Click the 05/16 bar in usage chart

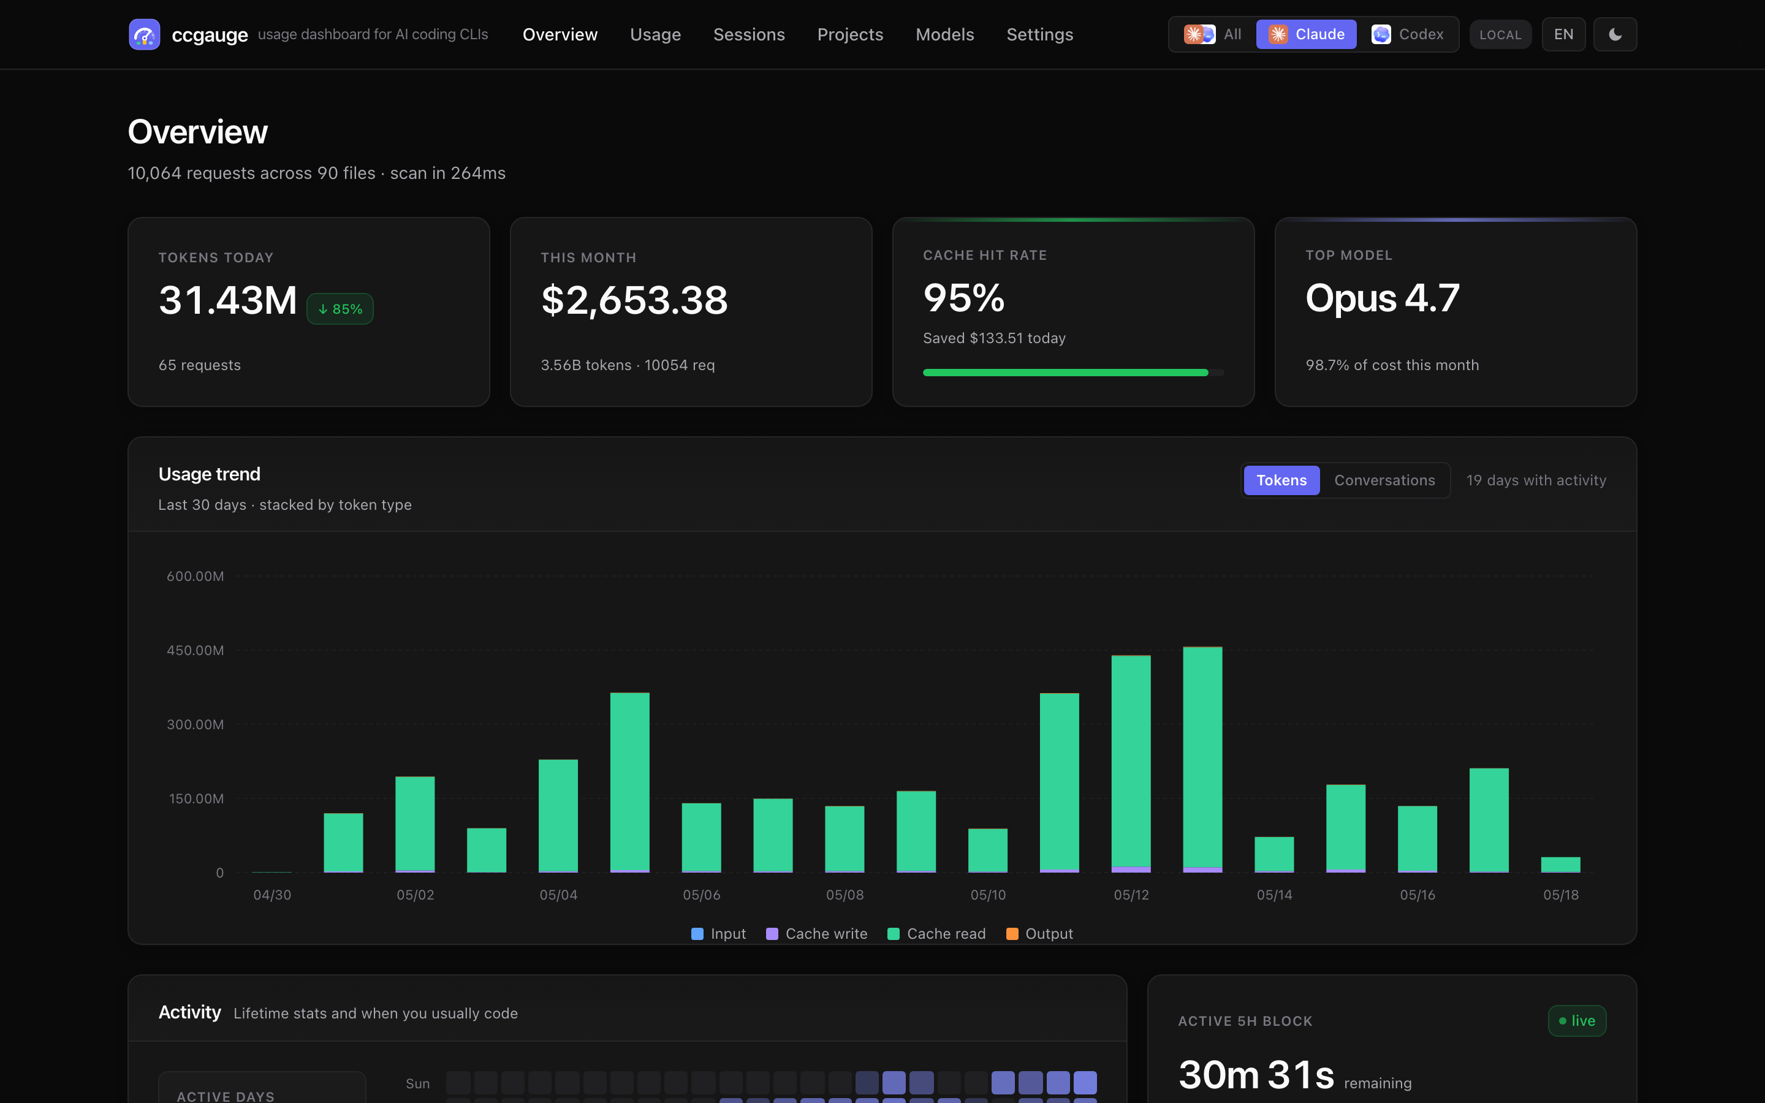[1417, 839]
